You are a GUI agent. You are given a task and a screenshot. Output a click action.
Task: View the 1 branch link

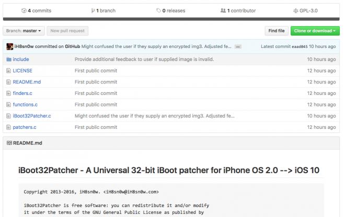coord(103,10)
